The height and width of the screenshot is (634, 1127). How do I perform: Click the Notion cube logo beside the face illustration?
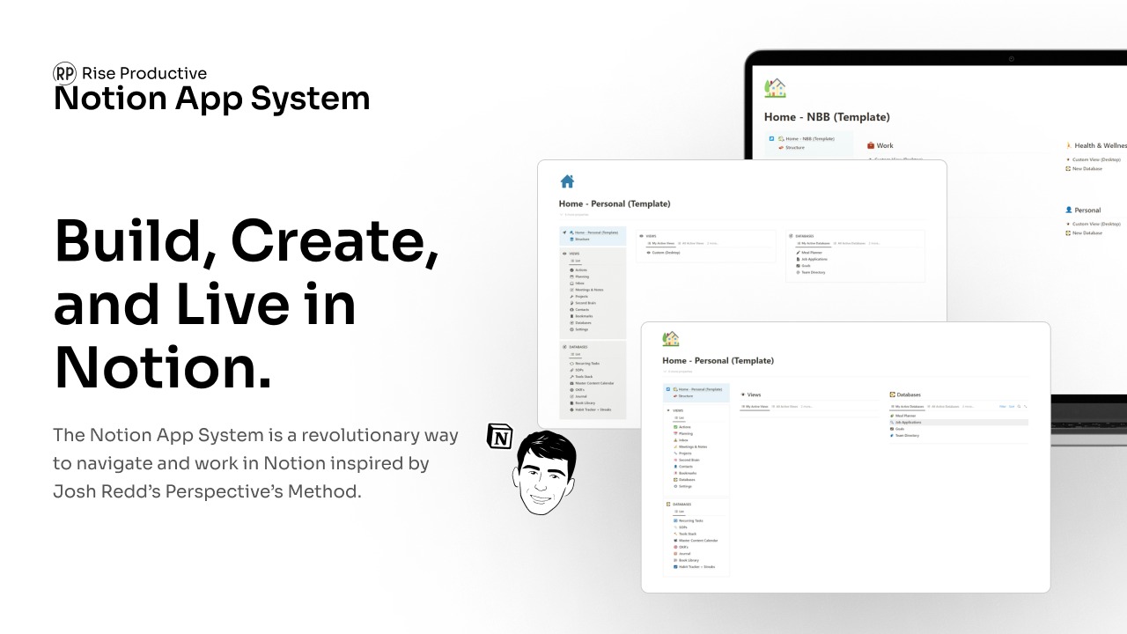[500, 435]
